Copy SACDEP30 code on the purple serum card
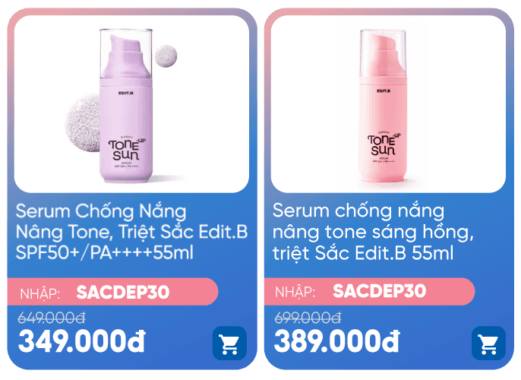The width and height of the screenshot is (521, 380). pyautogui.click(x=122, y=293)
